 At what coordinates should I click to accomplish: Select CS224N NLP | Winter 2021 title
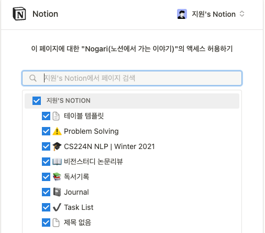[x=109, y=146]
